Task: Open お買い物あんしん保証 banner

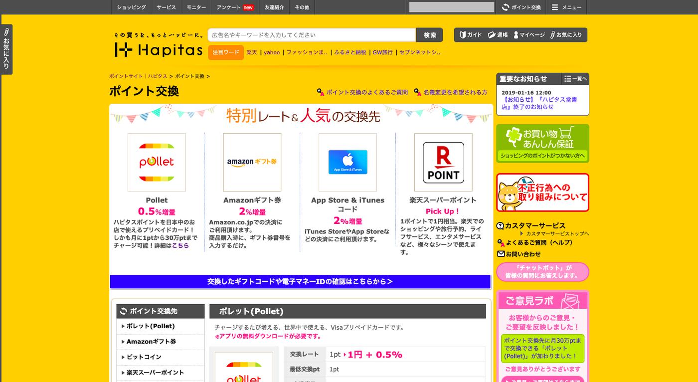Action: 542,144
